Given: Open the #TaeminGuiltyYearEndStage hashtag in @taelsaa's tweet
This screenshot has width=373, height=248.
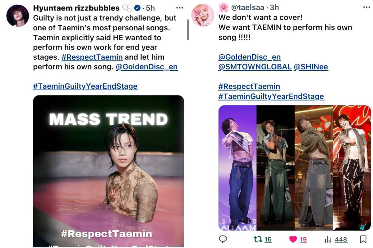Looking at the screenshot, I should click(x=270, y=96).
